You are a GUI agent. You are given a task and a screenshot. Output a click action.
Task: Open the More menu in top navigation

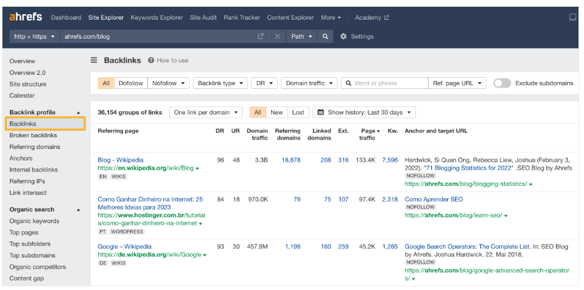[331, 18]
